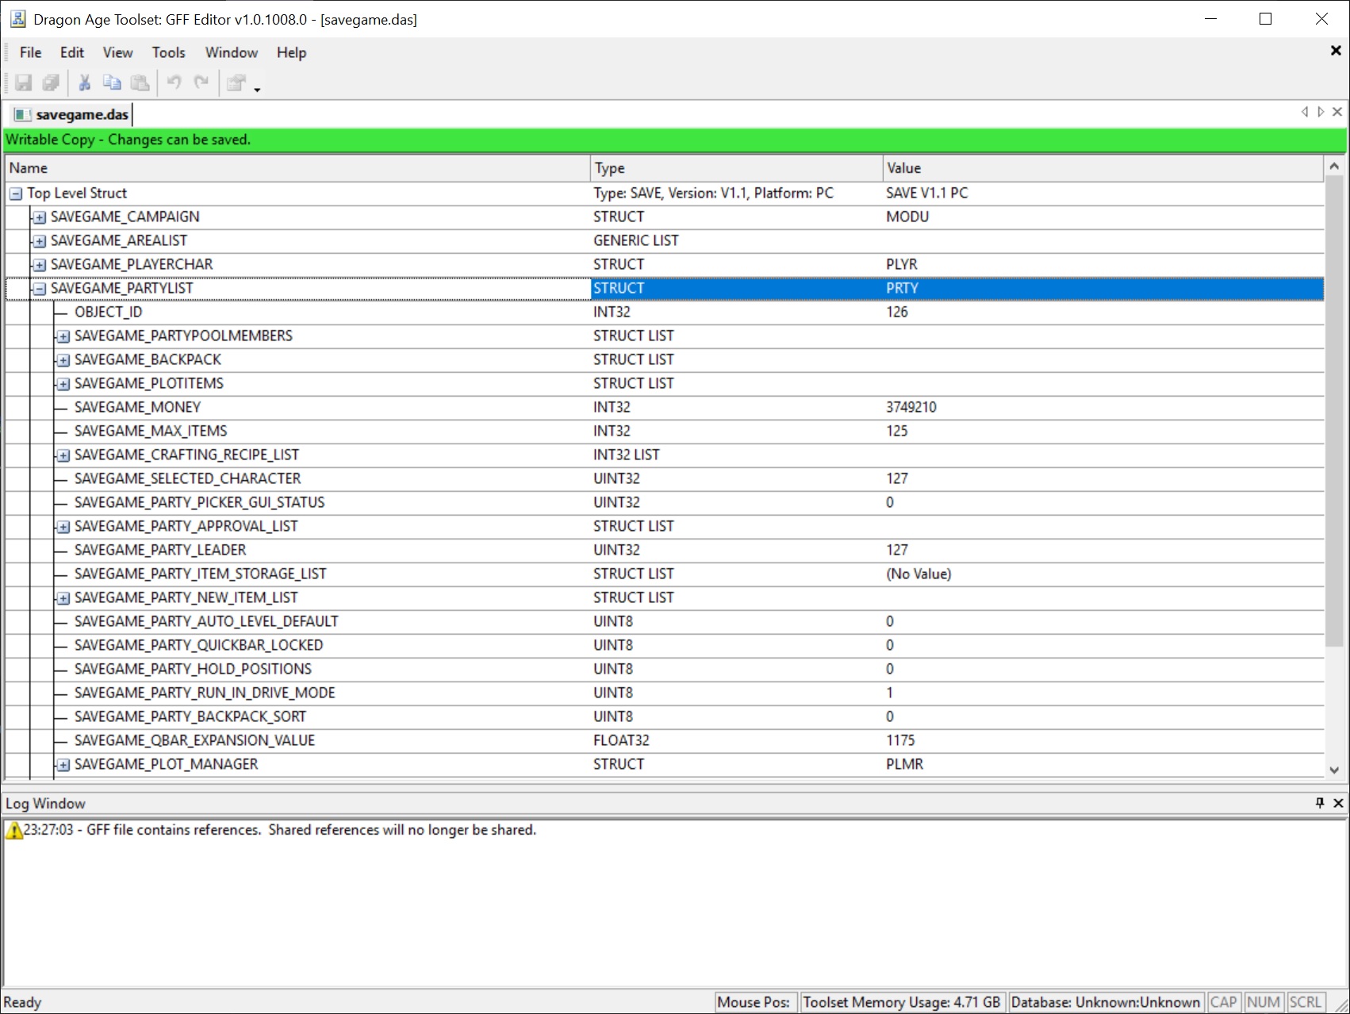Expand SAVEGAME_PLAYERCHAR node
The height and width of the screenshot is (1014, 1350).
[x=40, y=265]
